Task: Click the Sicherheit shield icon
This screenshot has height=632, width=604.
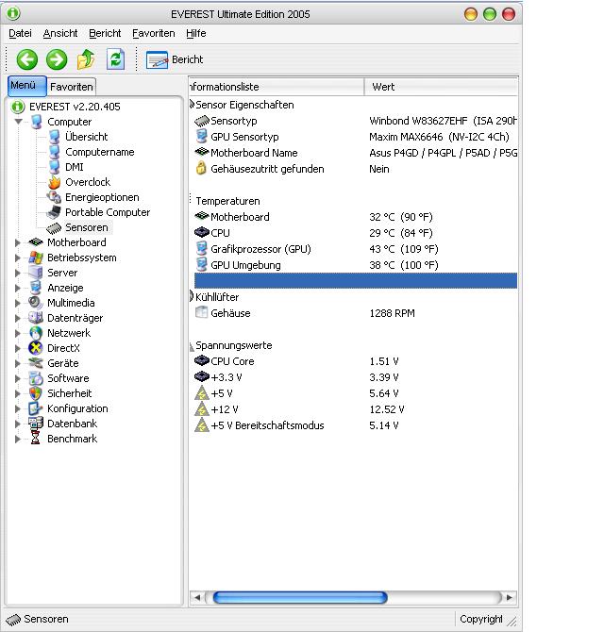Action: click(x=36, y=393)
